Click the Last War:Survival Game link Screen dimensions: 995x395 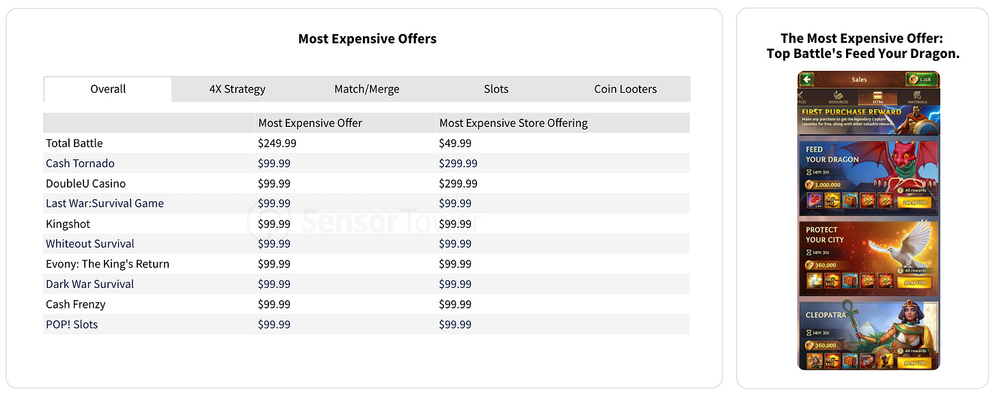[105, 203]
